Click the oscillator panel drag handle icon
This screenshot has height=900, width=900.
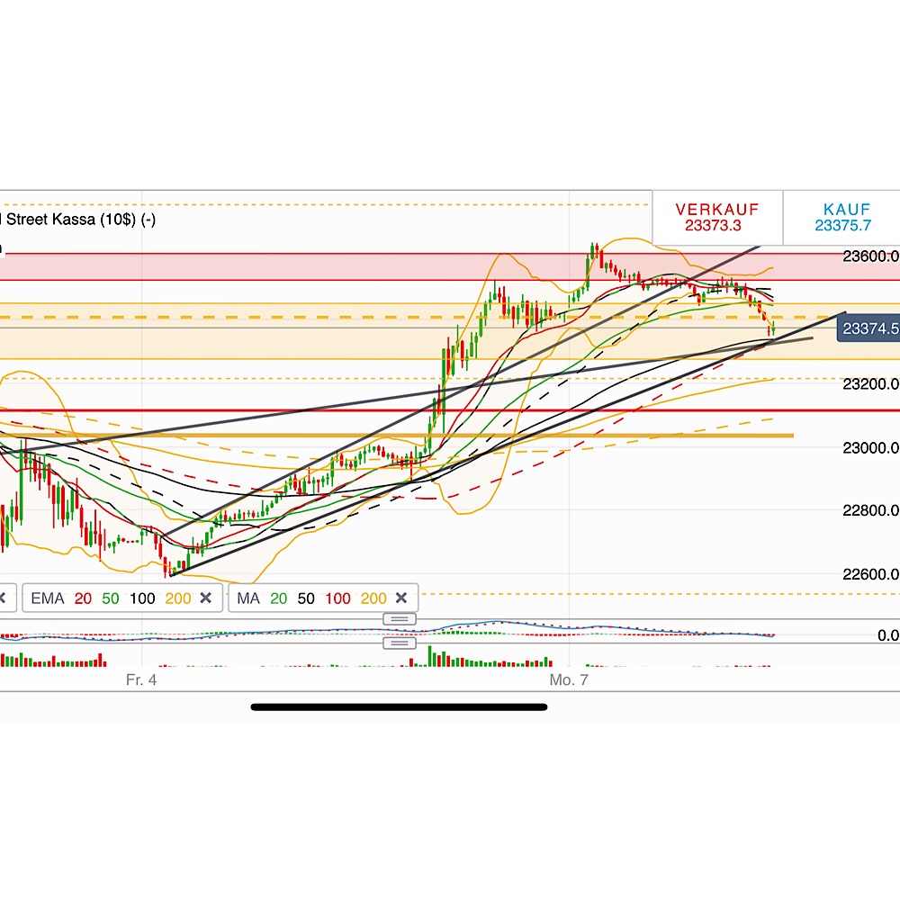click(398, 618)
